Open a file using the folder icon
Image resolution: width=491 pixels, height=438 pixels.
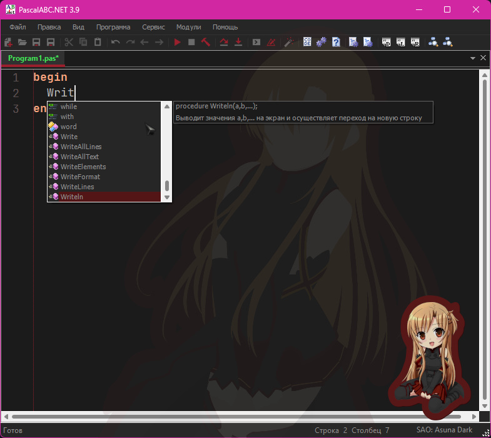(23, 42)
